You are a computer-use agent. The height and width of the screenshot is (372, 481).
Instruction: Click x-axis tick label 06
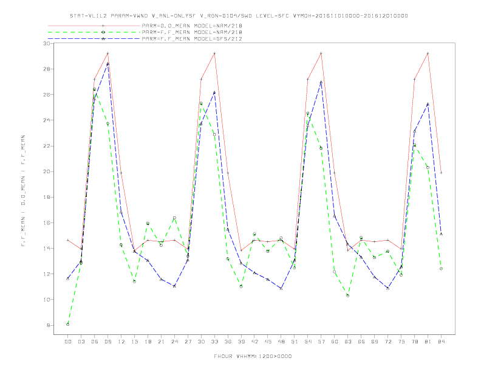pos(95,342)
